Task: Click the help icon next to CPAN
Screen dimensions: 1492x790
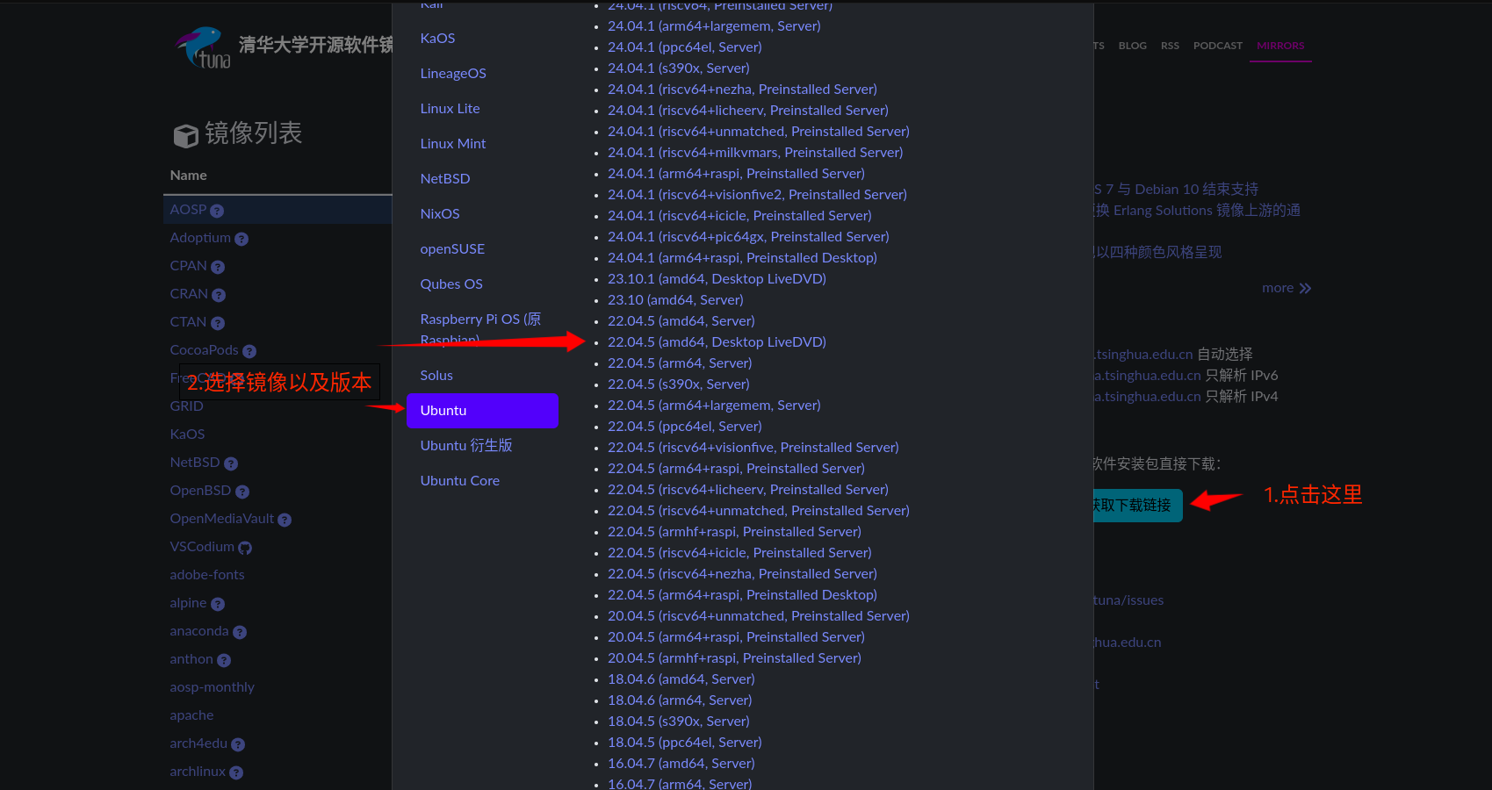Action: coord(218,267)
